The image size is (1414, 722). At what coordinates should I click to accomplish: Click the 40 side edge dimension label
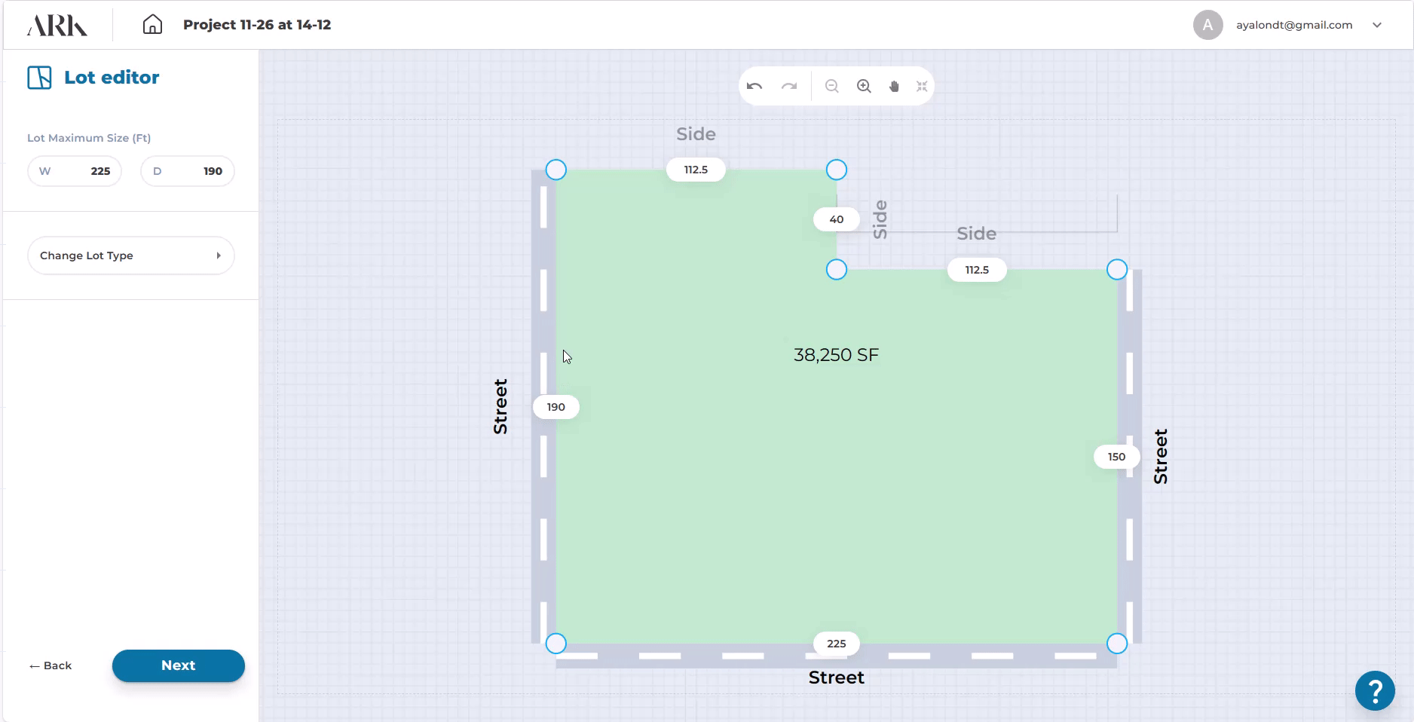(836, 219)
